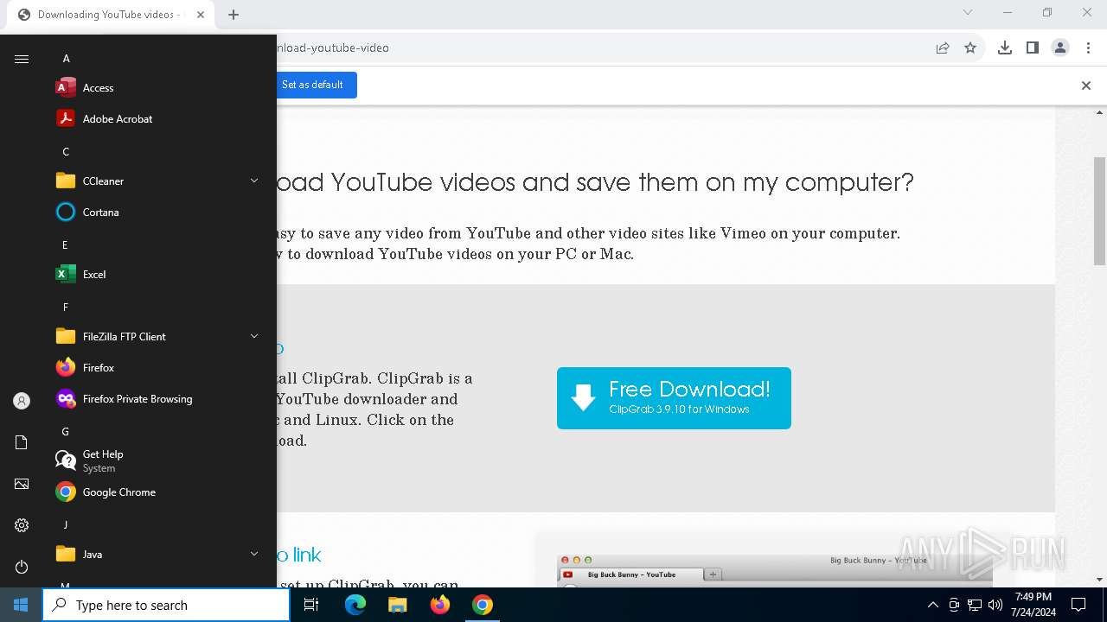Click Free Download ClipGrab button

click(x=674, y=398)
